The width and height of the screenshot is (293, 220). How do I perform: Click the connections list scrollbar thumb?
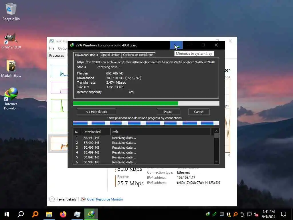coord(217,135)
